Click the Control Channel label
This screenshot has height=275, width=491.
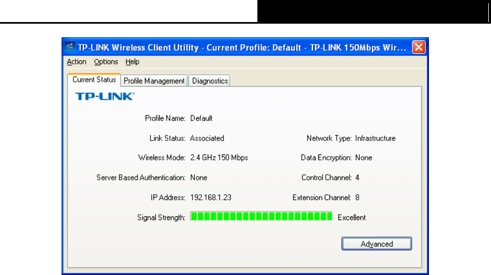pos(326,178)
